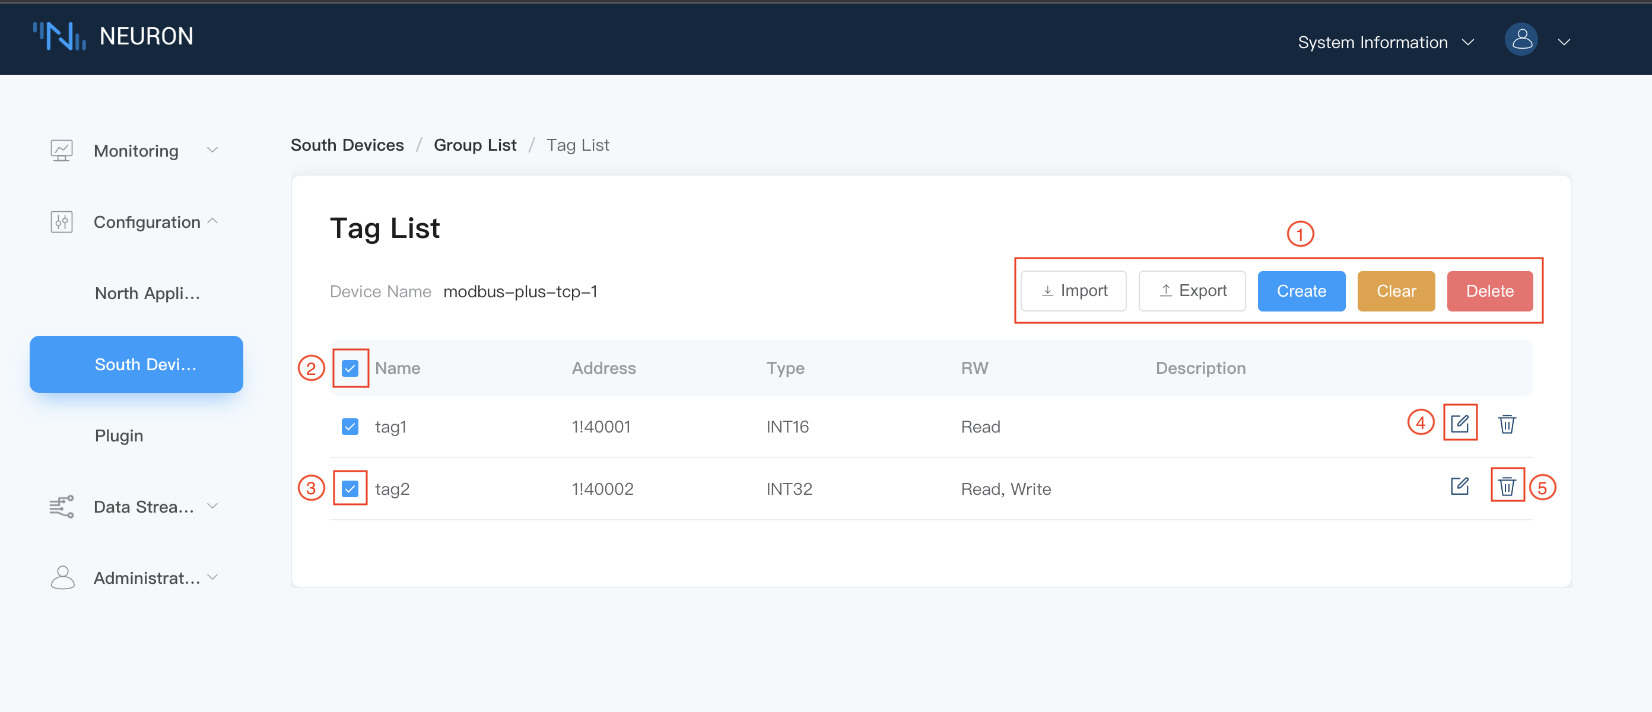Click the Description column header
Screen dimensions: 1652x712
pyautogui.click(x=1200, y=368)
